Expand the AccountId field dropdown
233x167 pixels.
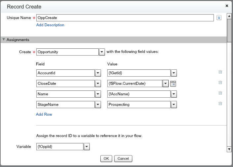[x=98, y=73]
